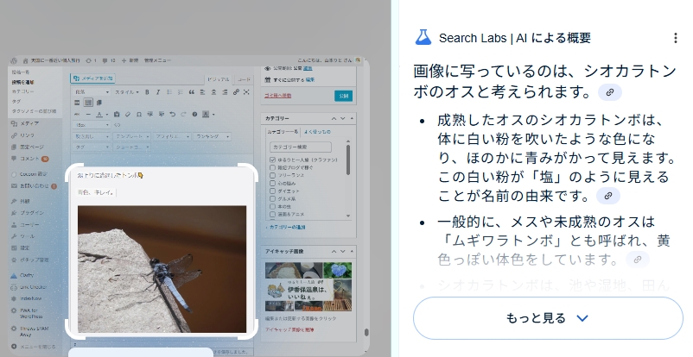Open the editor help question mark icon
Screen dimensions: 693x357
pyautogui.click(x=194, y=115)
